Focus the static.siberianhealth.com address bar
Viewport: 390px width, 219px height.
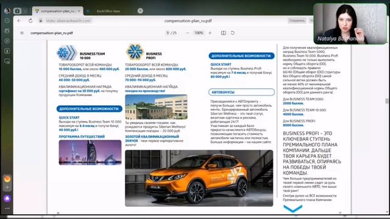point(68,21)
